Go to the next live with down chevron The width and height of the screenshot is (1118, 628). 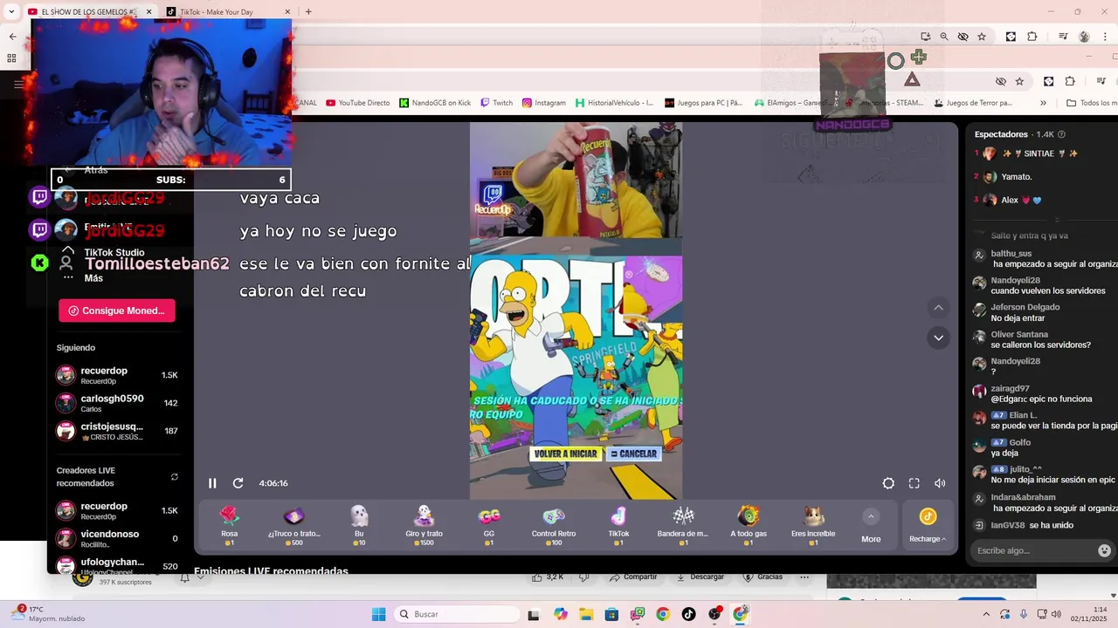[938, 338]
